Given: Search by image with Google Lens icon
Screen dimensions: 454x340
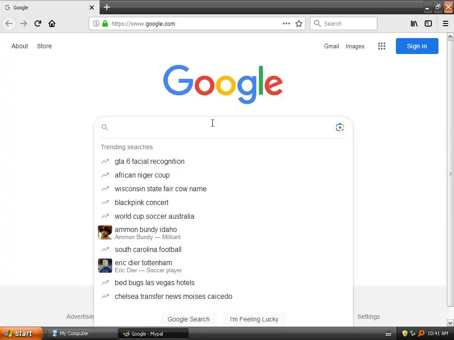Looking at the screenshot, I should pos(340,127).
